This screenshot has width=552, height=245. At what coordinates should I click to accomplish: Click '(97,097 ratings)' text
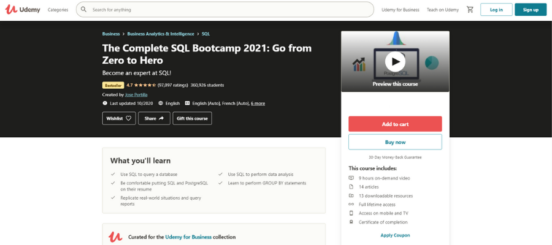click(172, 85)
